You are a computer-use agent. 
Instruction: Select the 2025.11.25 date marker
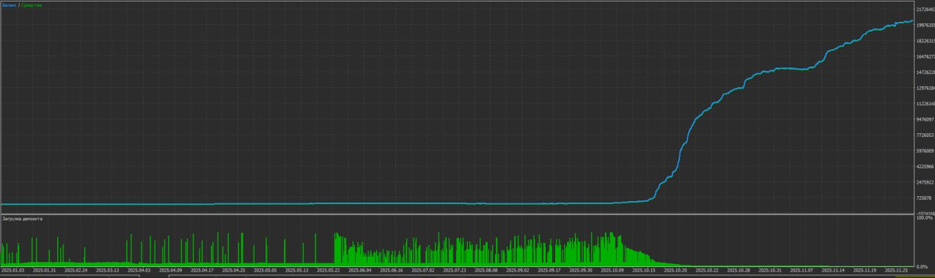[896, 270]
